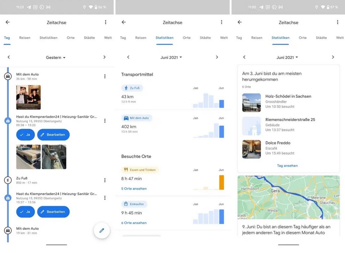The image size is (345, 253).
Task: Go to previous day before Gestern
Action: click(9, 57)
